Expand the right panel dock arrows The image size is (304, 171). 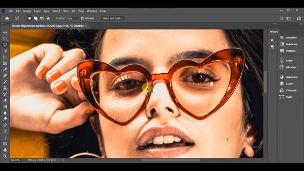point(301,24)
